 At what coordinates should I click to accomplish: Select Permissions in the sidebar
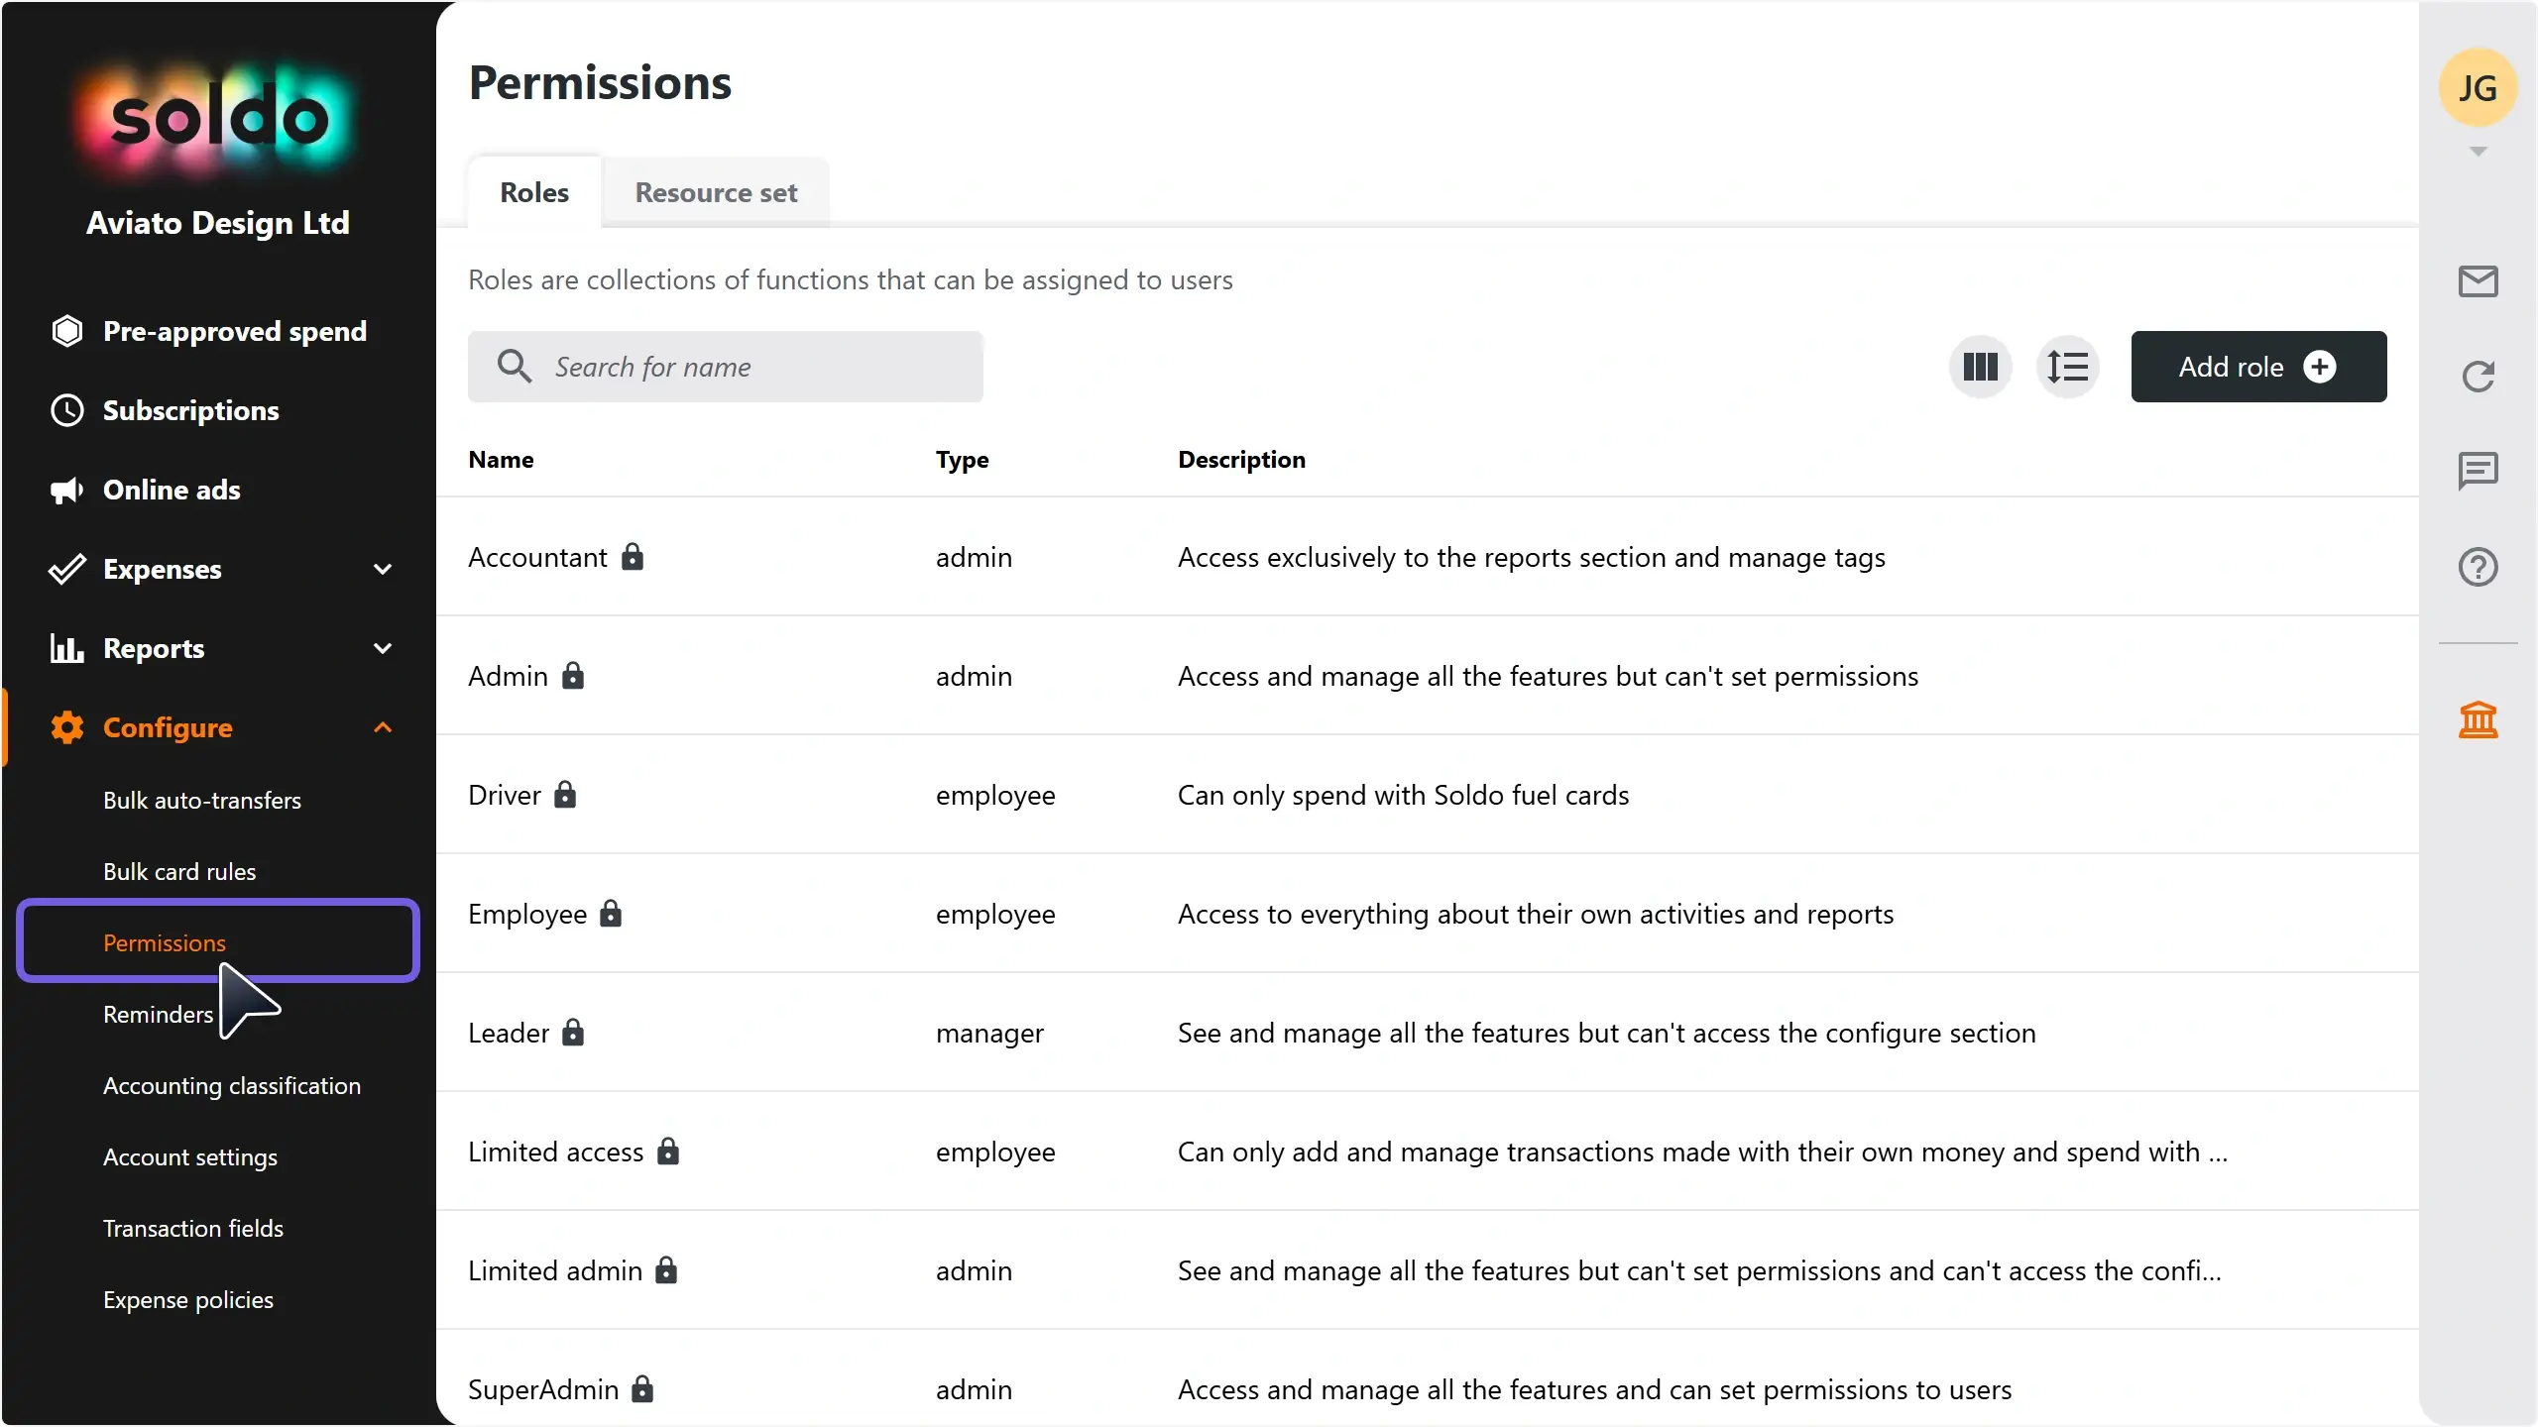pyautogui.click(x=218, y=941)
